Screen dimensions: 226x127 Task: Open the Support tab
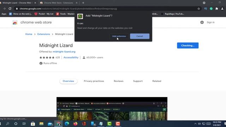138,81
